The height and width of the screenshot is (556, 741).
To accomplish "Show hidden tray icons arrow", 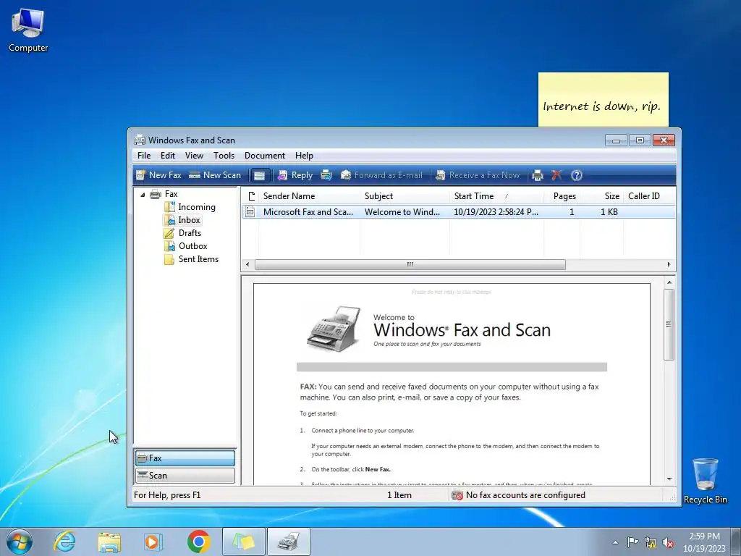I will (615, 542).
